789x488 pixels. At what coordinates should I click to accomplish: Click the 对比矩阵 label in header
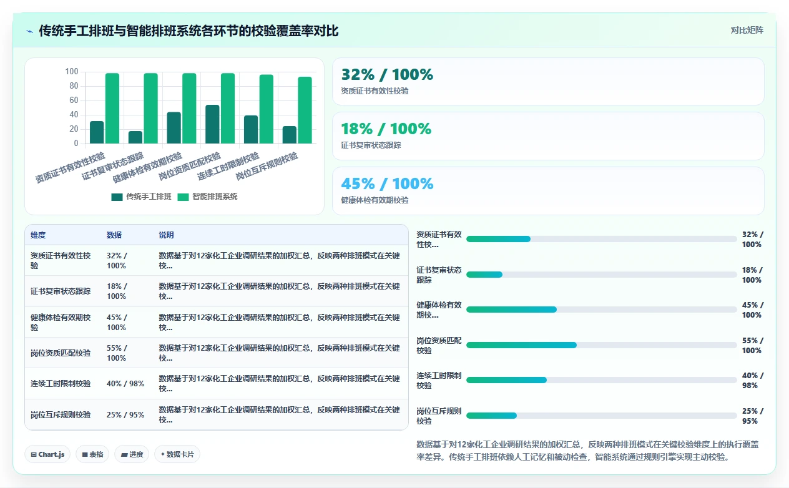(747, 30)
